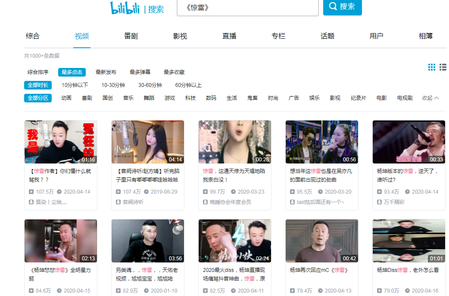Open title 想当年这惊雷也是在吴亦凡
The image size is (449, 296).
(x=321, y=175)
